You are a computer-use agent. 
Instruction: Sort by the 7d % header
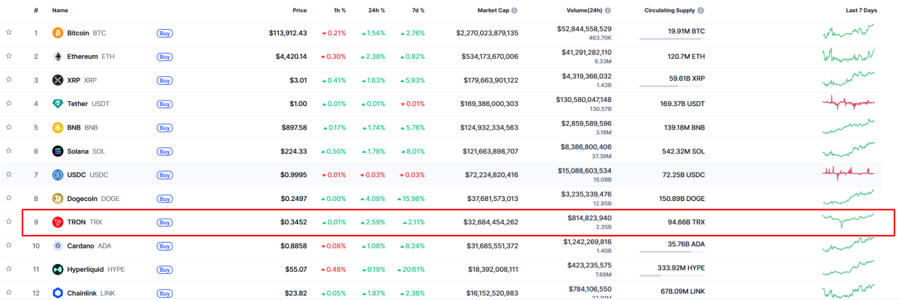416,11
